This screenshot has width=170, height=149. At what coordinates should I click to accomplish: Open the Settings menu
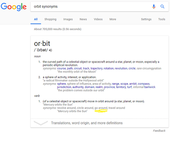[x=146, y=19]
